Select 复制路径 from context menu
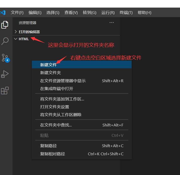The image size is (180, 175). pyautogui.click(x=48, y=146)
